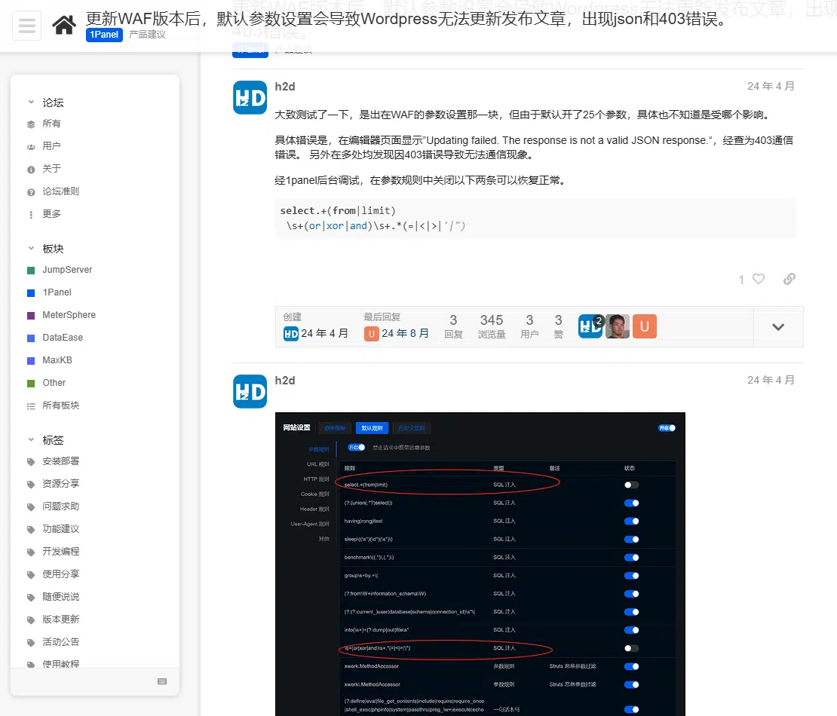Expand topic details with chevron
Screen dimensions: 837x716
coord(778,327)
